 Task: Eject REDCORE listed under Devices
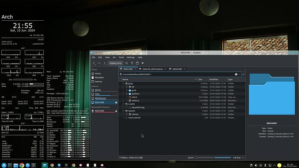tap(116, 103)
